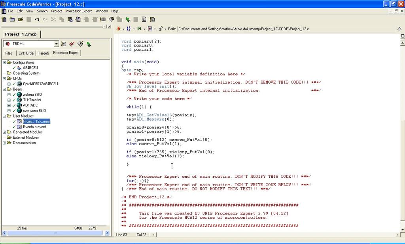
Task: Collapse the Beans folder
Action: tap(4, 89)
